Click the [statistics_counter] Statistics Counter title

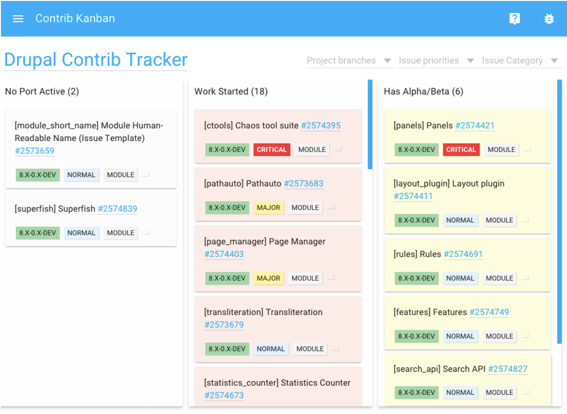coord(278,383)
